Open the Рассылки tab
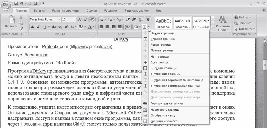The height and width of the screenshot is (128, 267). click(x=111, y=11)
